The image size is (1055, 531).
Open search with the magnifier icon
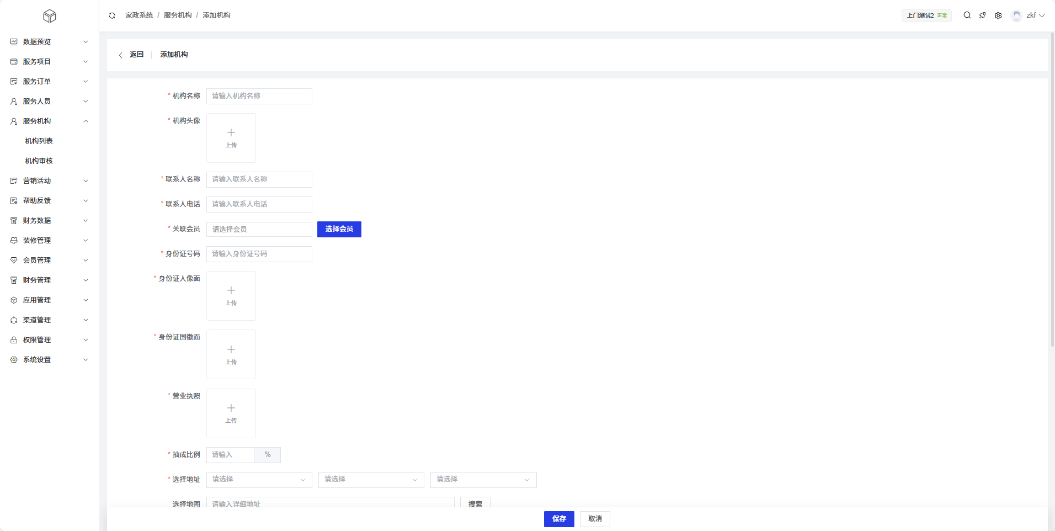tap(967, 15)
